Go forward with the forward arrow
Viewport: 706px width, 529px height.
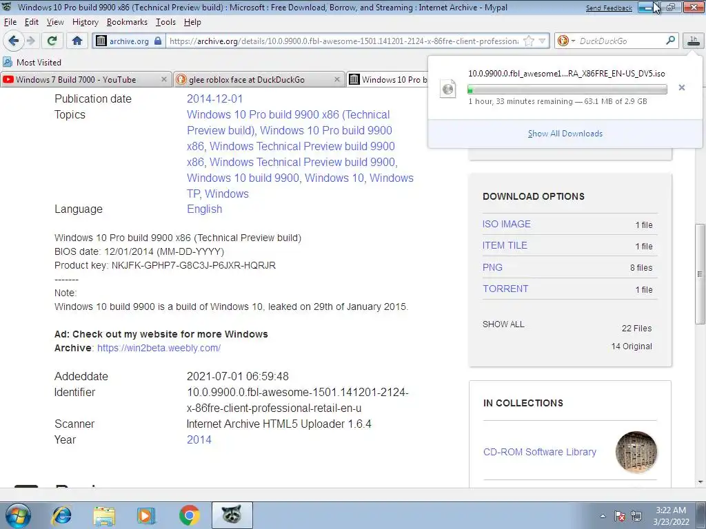coord(31,41)
